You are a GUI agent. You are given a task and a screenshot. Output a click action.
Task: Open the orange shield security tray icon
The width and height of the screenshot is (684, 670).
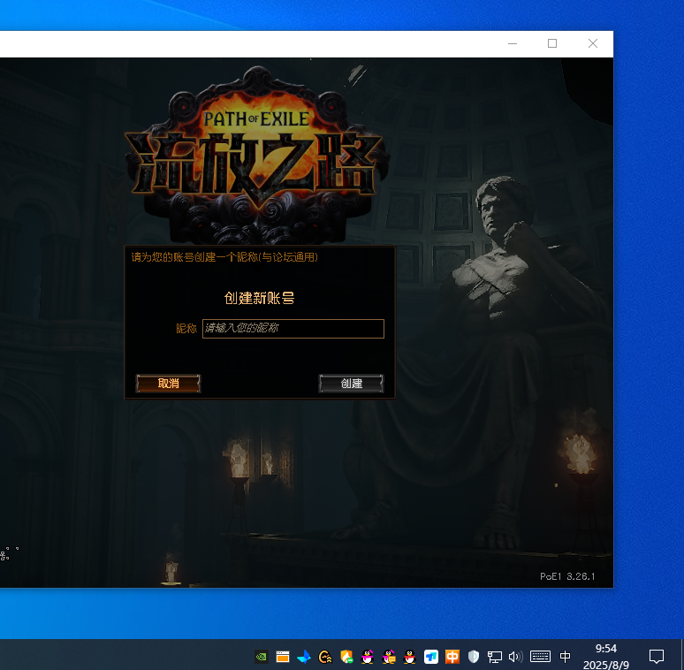tap(346, 657)
